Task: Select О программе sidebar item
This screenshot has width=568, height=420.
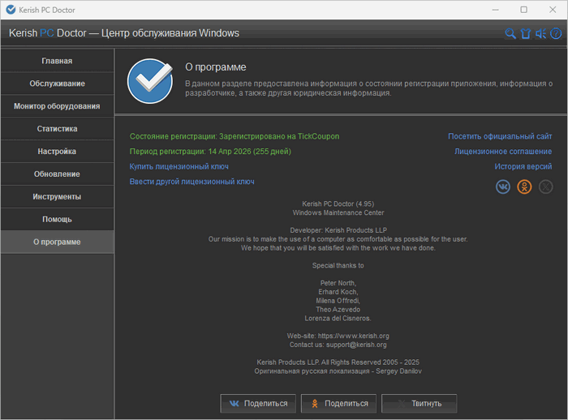Action: tap(57, 242)
